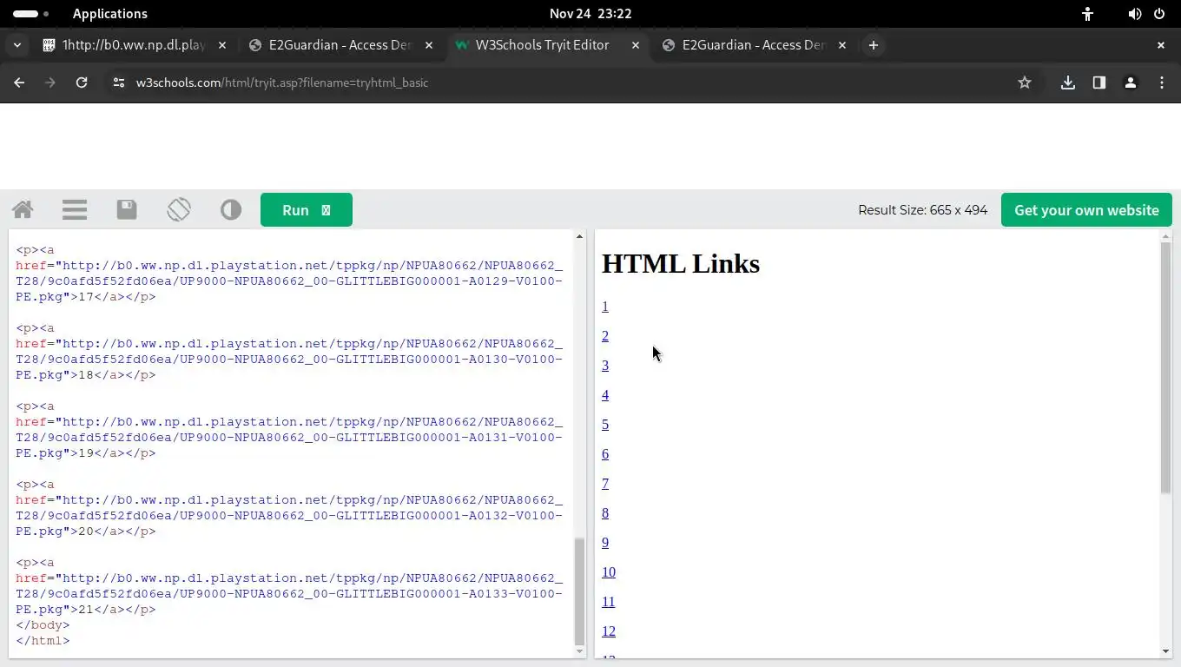The width and height of the screenshot is (1181, 667).
Task: Click code editor scroll down arrow
Action: (x=579, y=651)
